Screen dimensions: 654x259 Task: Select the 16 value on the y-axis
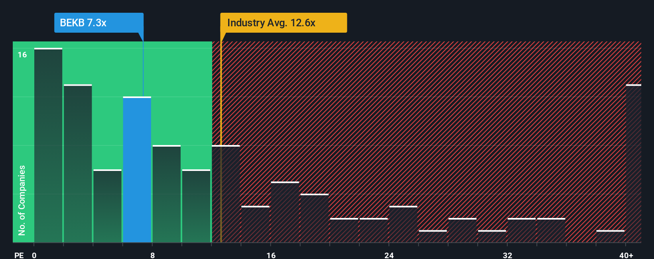tap(22, 55)
